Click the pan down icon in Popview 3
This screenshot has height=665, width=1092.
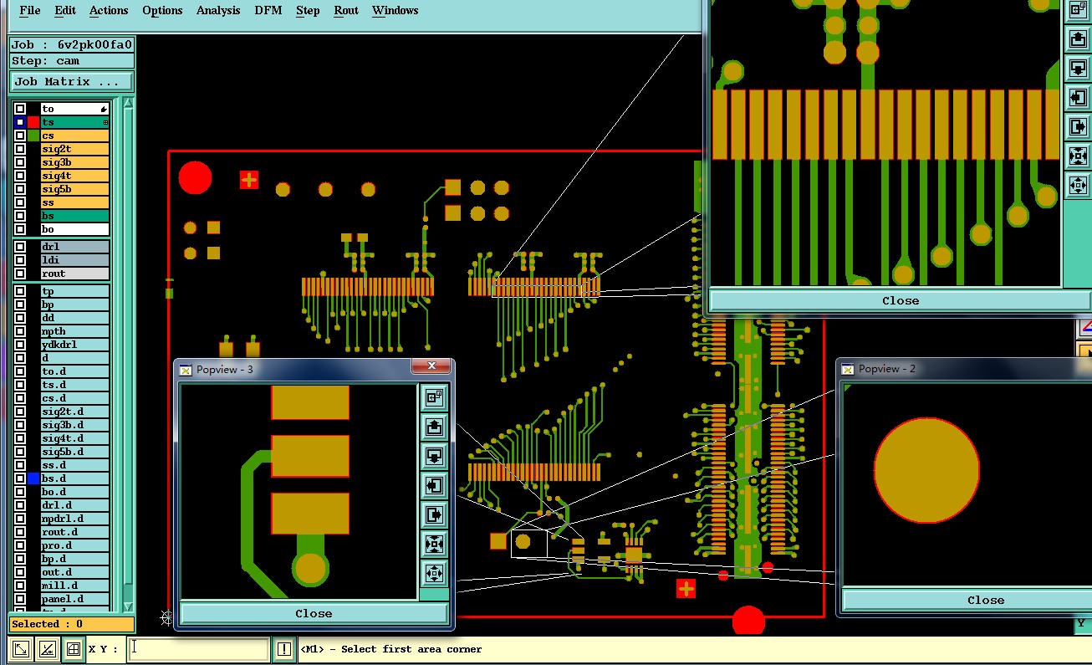(x=434, y=456)
